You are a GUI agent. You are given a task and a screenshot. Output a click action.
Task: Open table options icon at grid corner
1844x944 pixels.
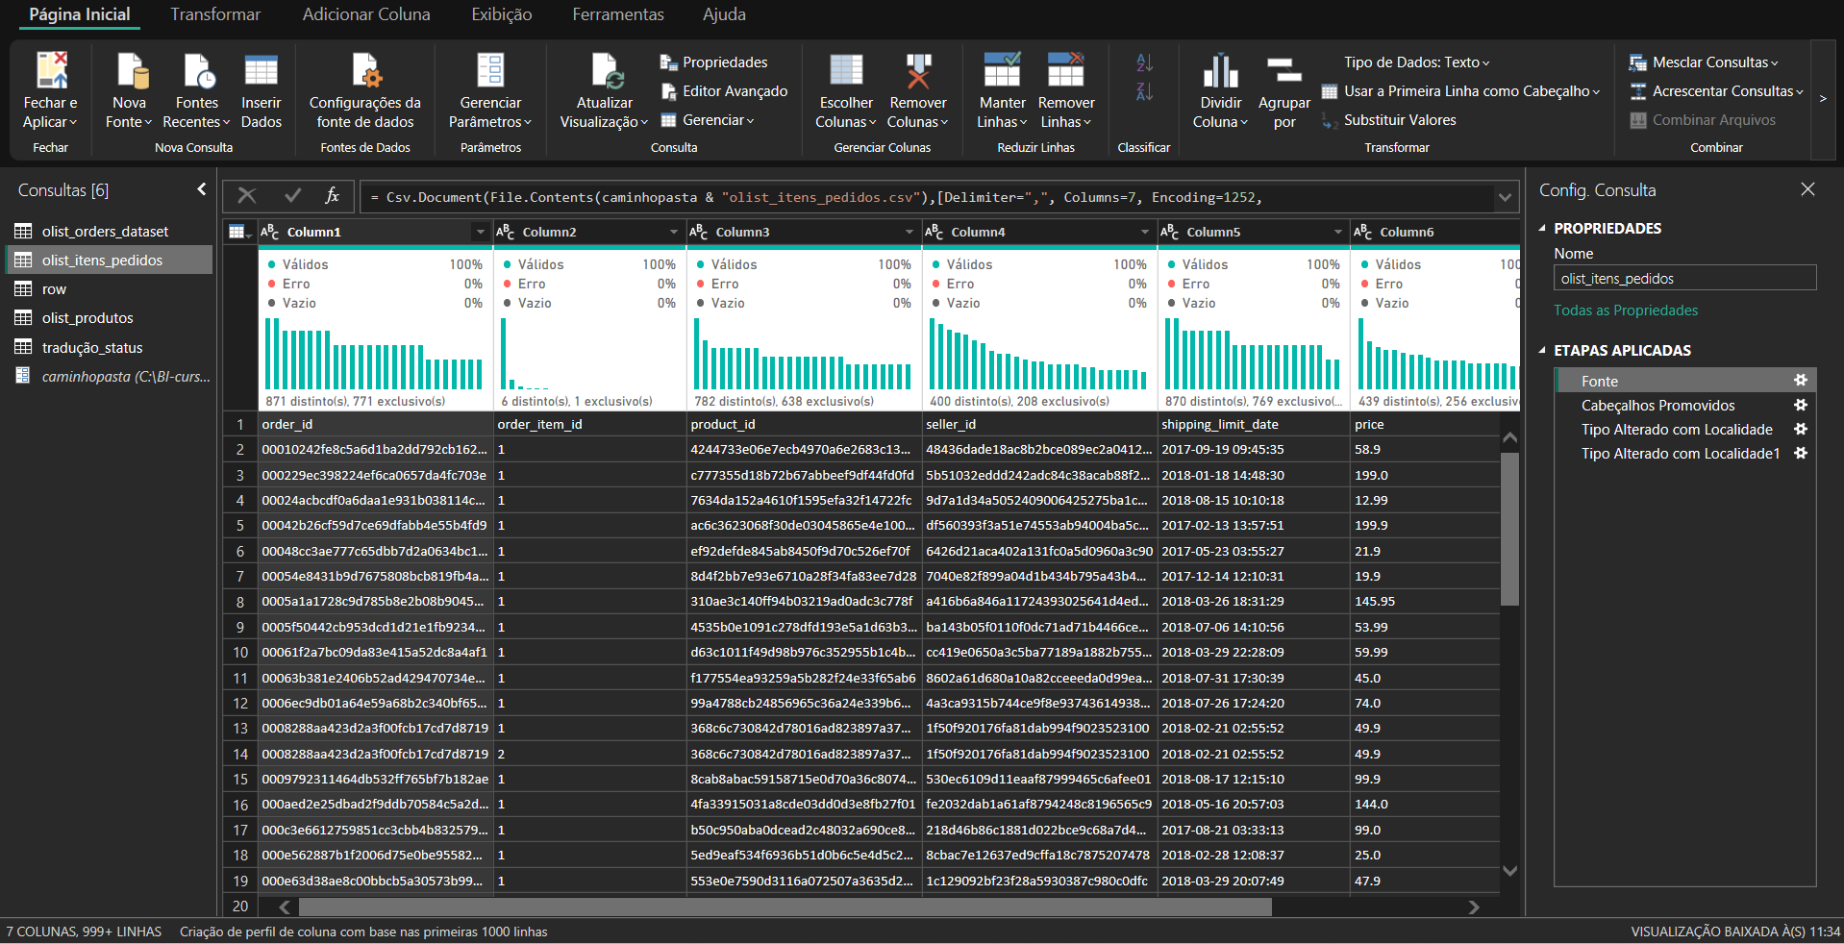tap(239, 232)
